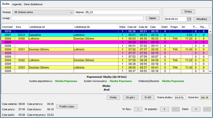Click Suma km value 106.76
Screen dimensions: 213x118
pos(205,98)
